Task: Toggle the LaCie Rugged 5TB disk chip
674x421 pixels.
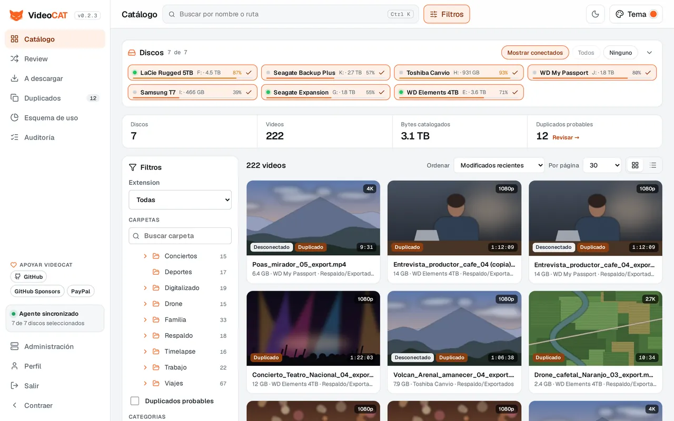Action: 193,73
